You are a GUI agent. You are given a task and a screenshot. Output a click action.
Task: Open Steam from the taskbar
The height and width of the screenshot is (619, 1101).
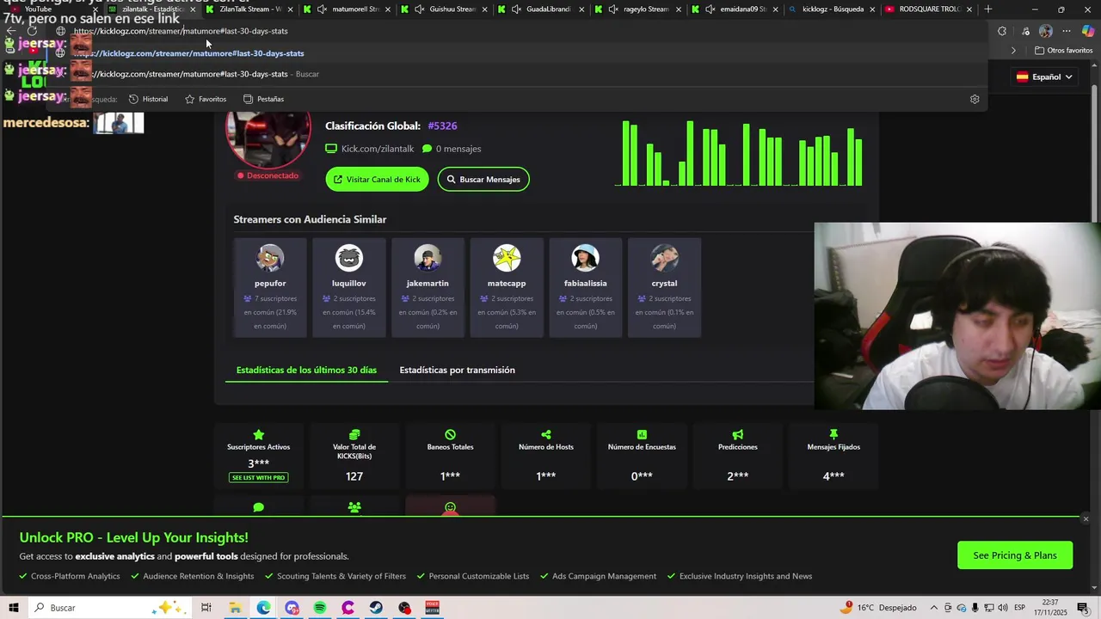(376, 608)
